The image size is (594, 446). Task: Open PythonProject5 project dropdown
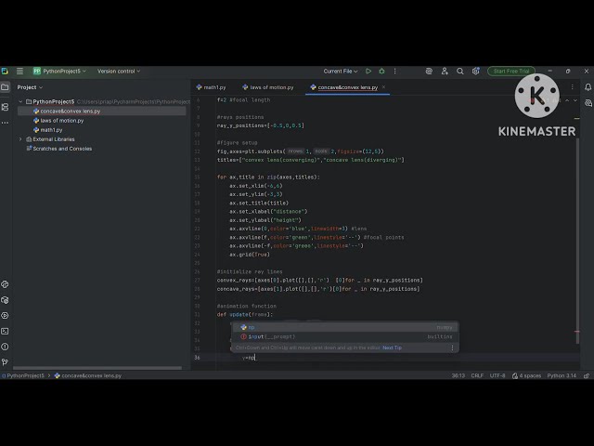tap(59, 71)
